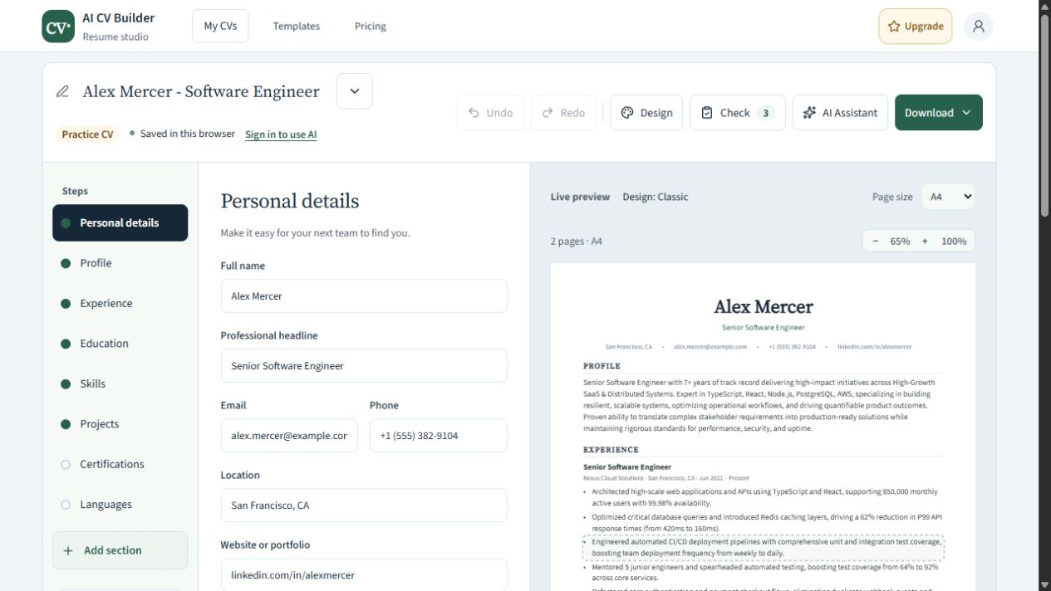Click the plus icon on Add section
Viewport: 1051px width, 591px height.
[x=68, y=550]
